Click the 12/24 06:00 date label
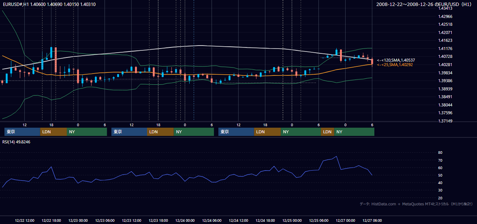Screen dimensions: 477x224 pos(212,221)
